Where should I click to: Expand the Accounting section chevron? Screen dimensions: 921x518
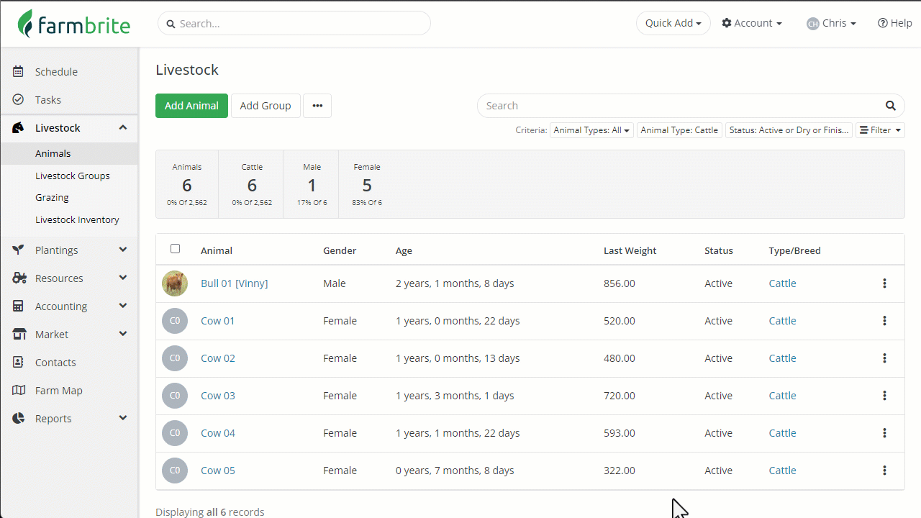coord(123,306)
